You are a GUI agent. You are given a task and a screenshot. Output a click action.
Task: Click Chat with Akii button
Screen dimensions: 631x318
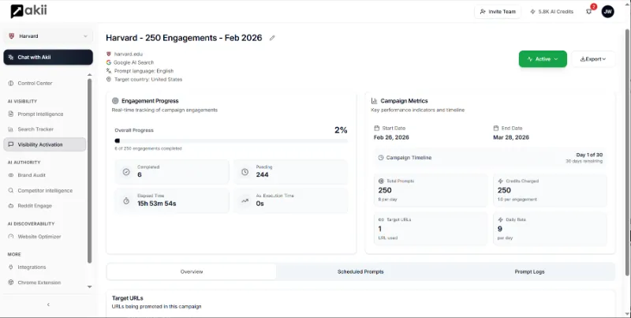(x=48, y=58)
